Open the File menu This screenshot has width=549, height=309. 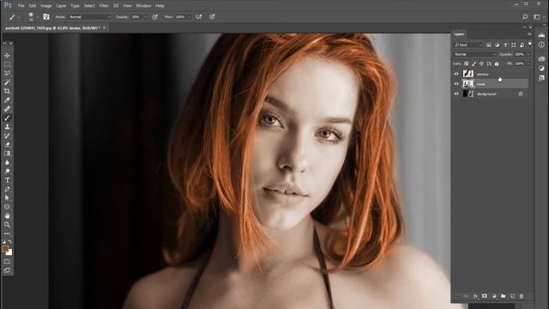pyautogui.click(x=21, y=6)
